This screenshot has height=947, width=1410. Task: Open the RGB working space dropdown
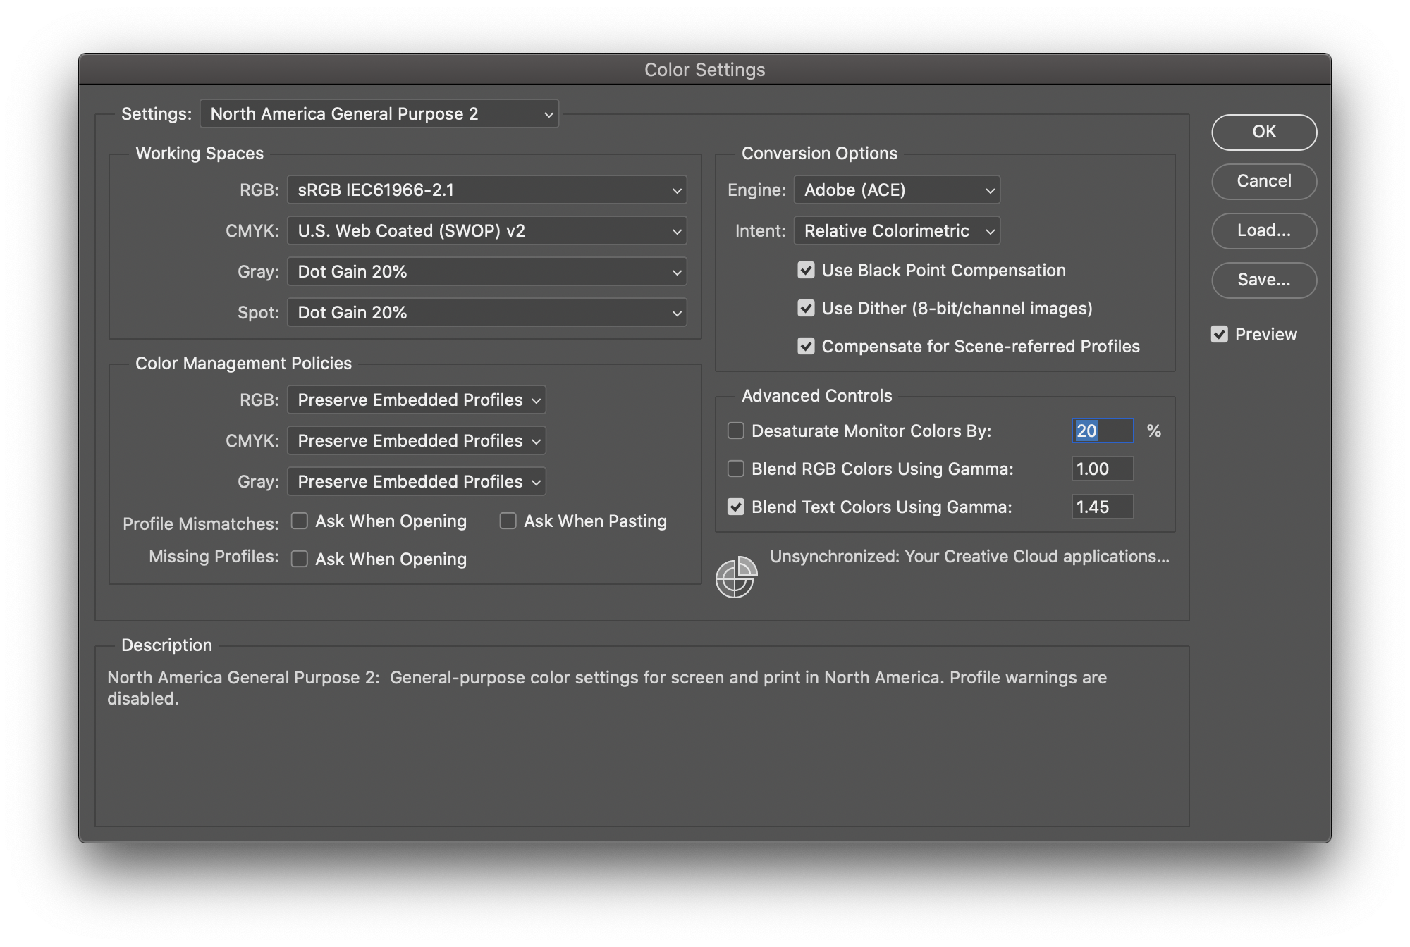(x=486, y=190)
